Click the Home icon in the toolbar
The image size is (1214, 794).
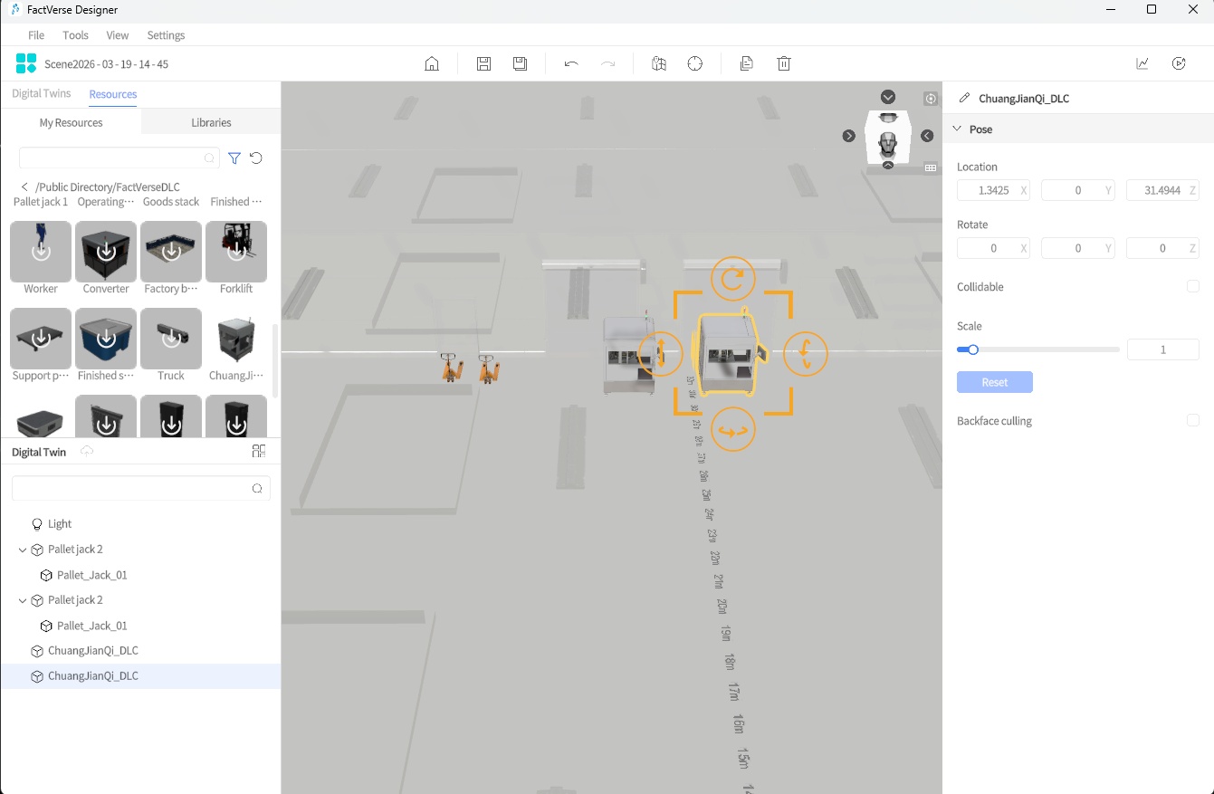click(432, 63)
